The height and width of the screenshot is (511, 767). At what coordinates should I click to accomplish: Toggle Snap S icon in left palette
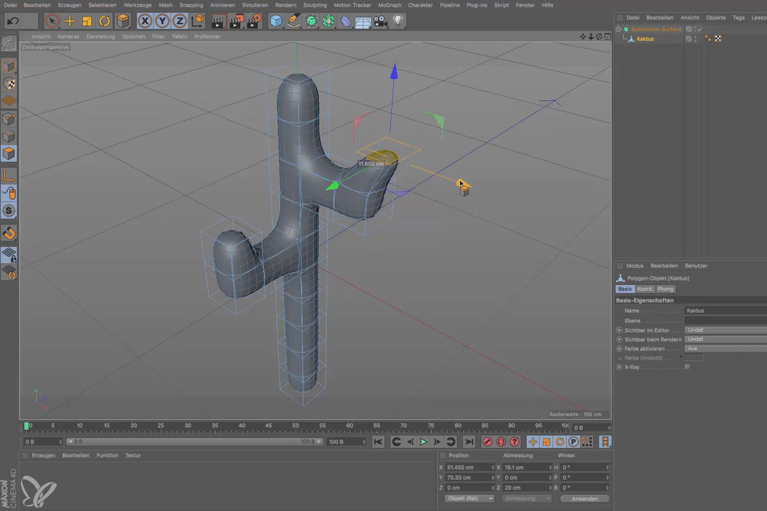click(x=9, y=210)
